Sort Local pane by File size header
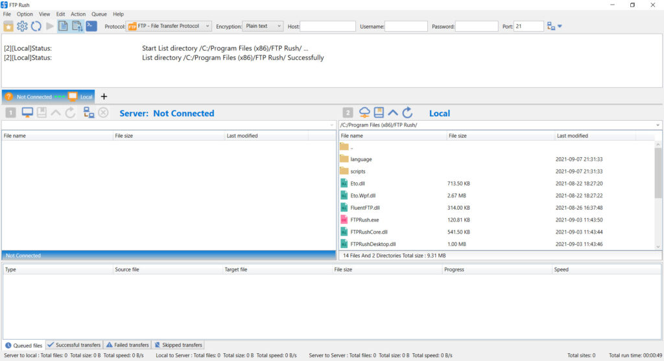 point(501,136)
